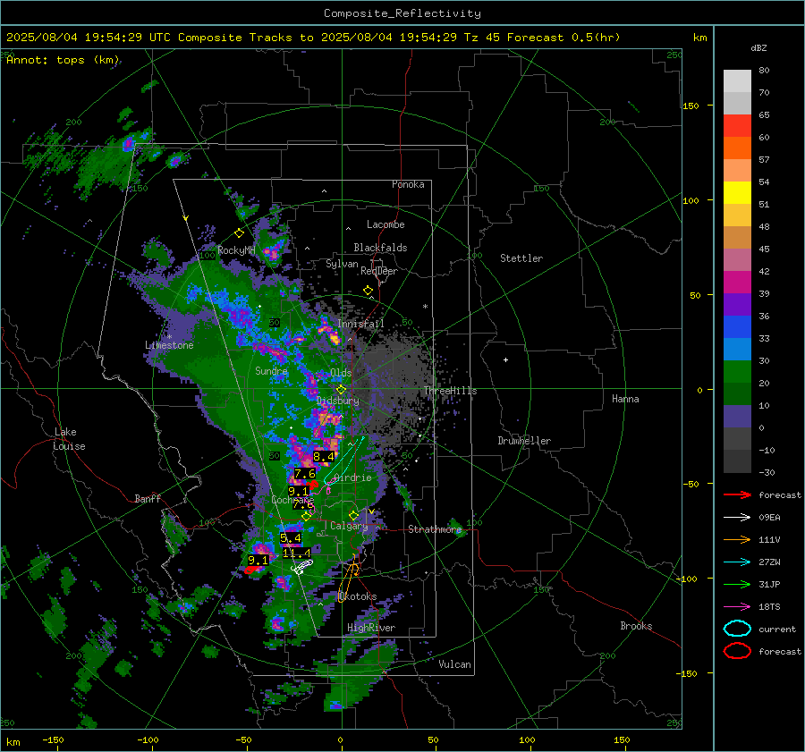Click the -150 tick on bottom km axis
Viewport: 805px width, 752px height.
coord(53,740)
